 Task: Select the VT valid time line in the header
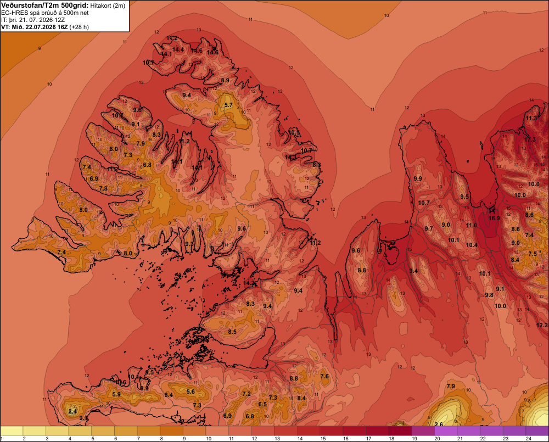point(45,27)
